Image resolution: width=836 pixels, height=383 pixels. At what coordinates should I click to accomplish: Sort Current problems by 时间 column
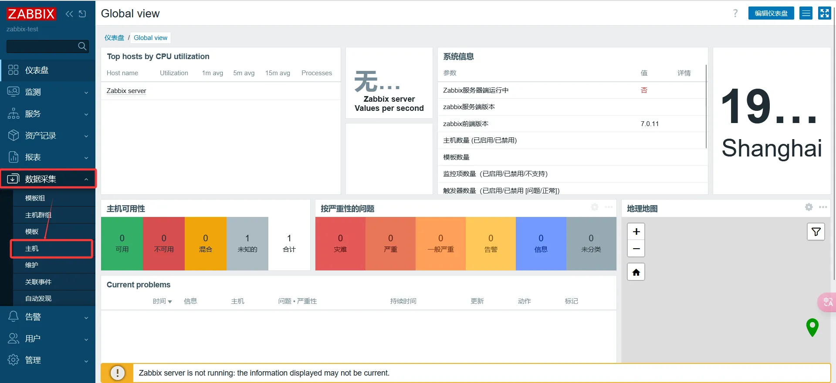(x=162, y=301)
